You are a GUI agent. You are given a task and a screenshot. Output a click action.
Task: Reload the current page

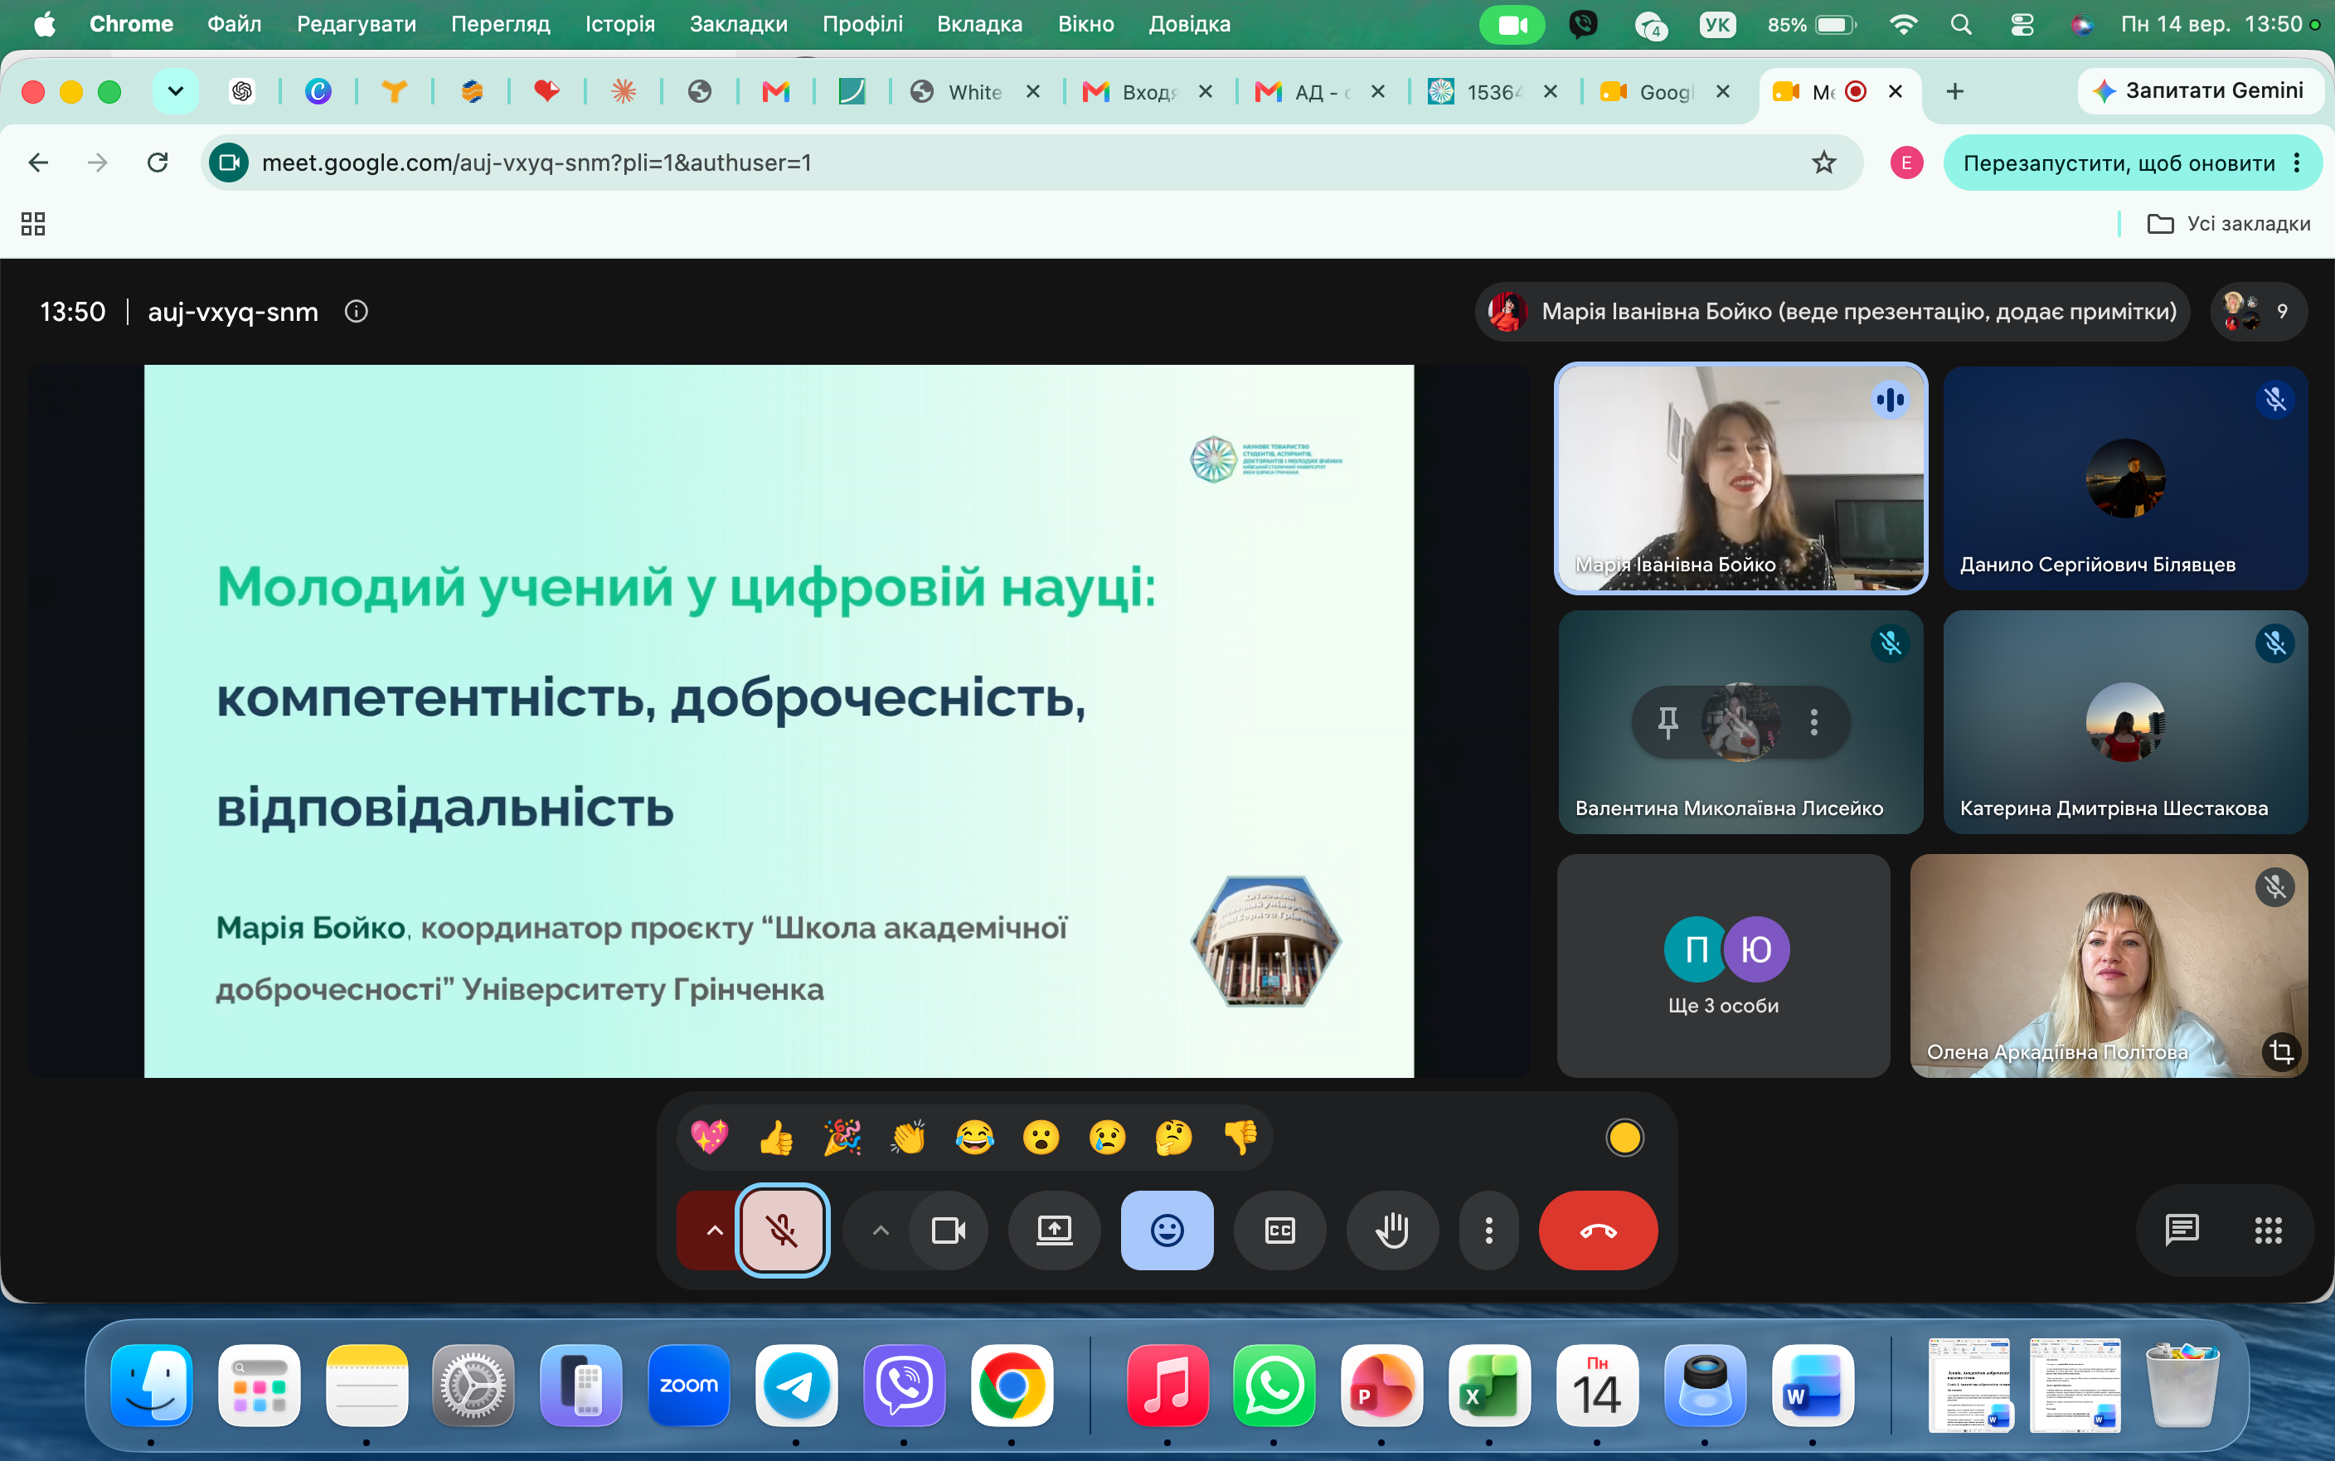pos(158,163)
